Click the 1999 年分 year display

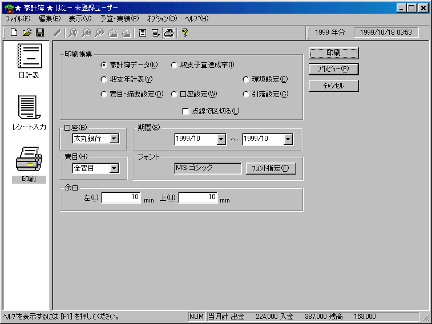[330, 33]
